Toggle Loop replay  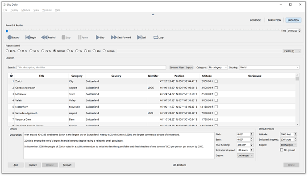pos(158,38)
